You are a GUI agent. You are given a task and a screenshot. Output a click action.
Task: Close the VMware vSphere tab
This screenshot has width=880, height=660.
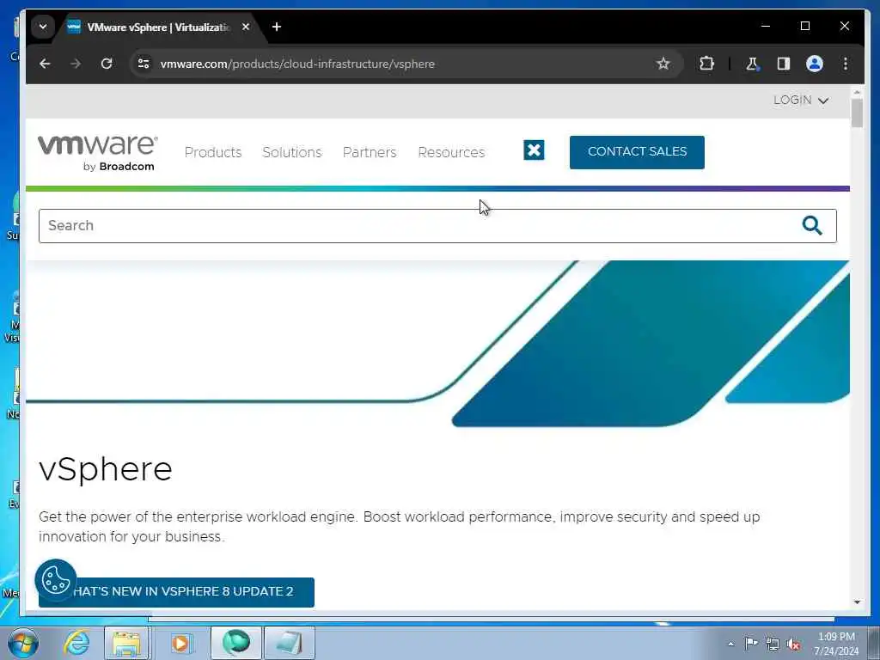click(245, 27)
